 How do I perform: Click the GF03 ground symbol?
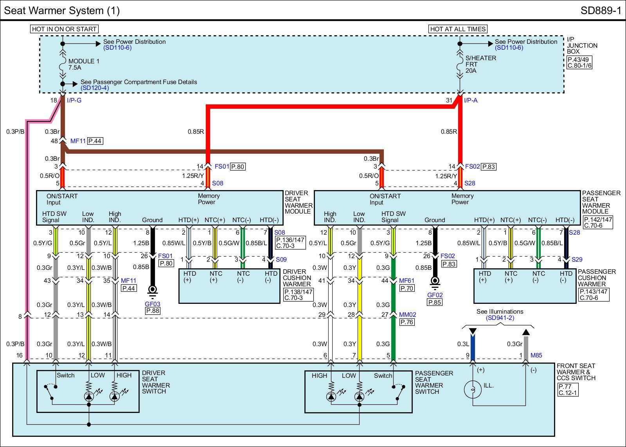(153, 291)
